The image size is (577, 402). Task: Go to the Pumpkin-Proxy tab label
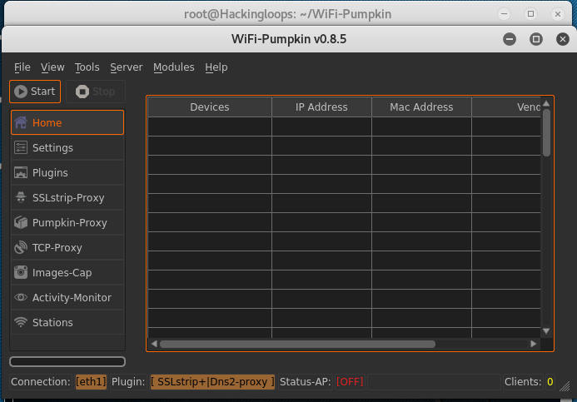tap(70, 223)
